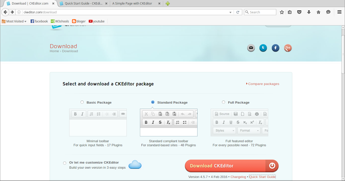Open the W3shools bookmark
The height and width of the screenshot is (181, 345).
click(60, 21)
